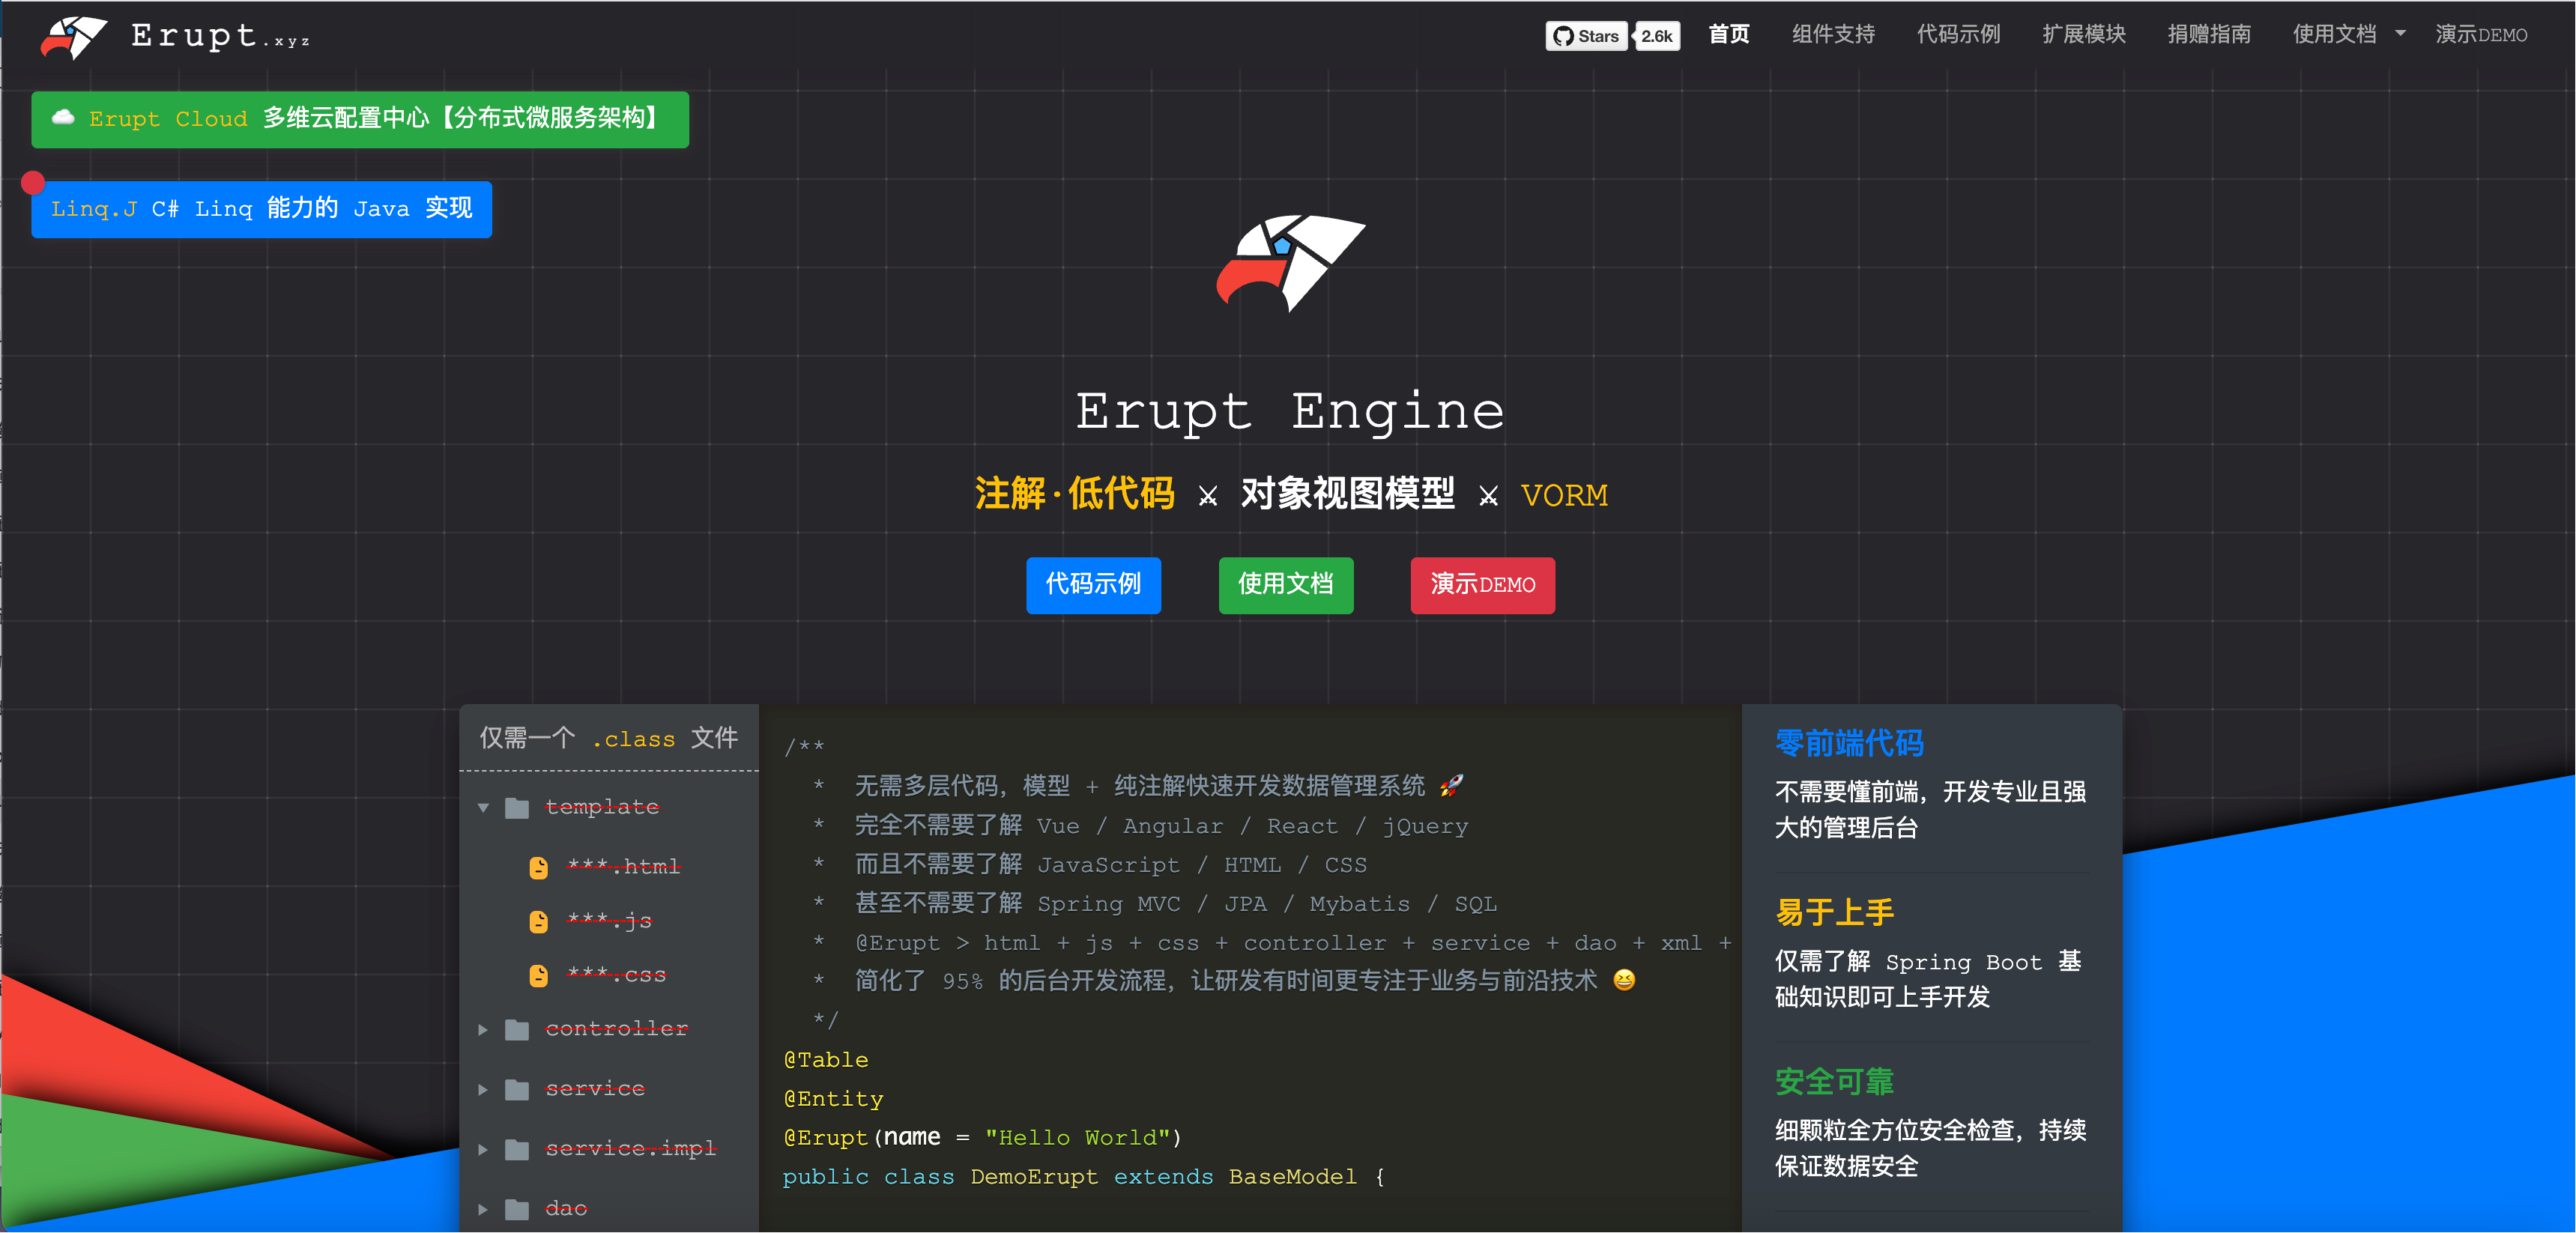Click the Erupt Cloud green banner
Viewport: 2576px width, 1233px height.
click(360, 119)
